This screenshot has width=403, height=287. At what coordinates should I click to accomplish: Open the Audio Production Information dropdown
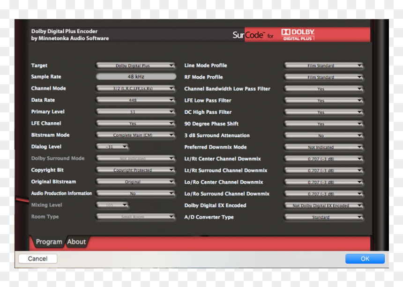[x=136, y=193]
